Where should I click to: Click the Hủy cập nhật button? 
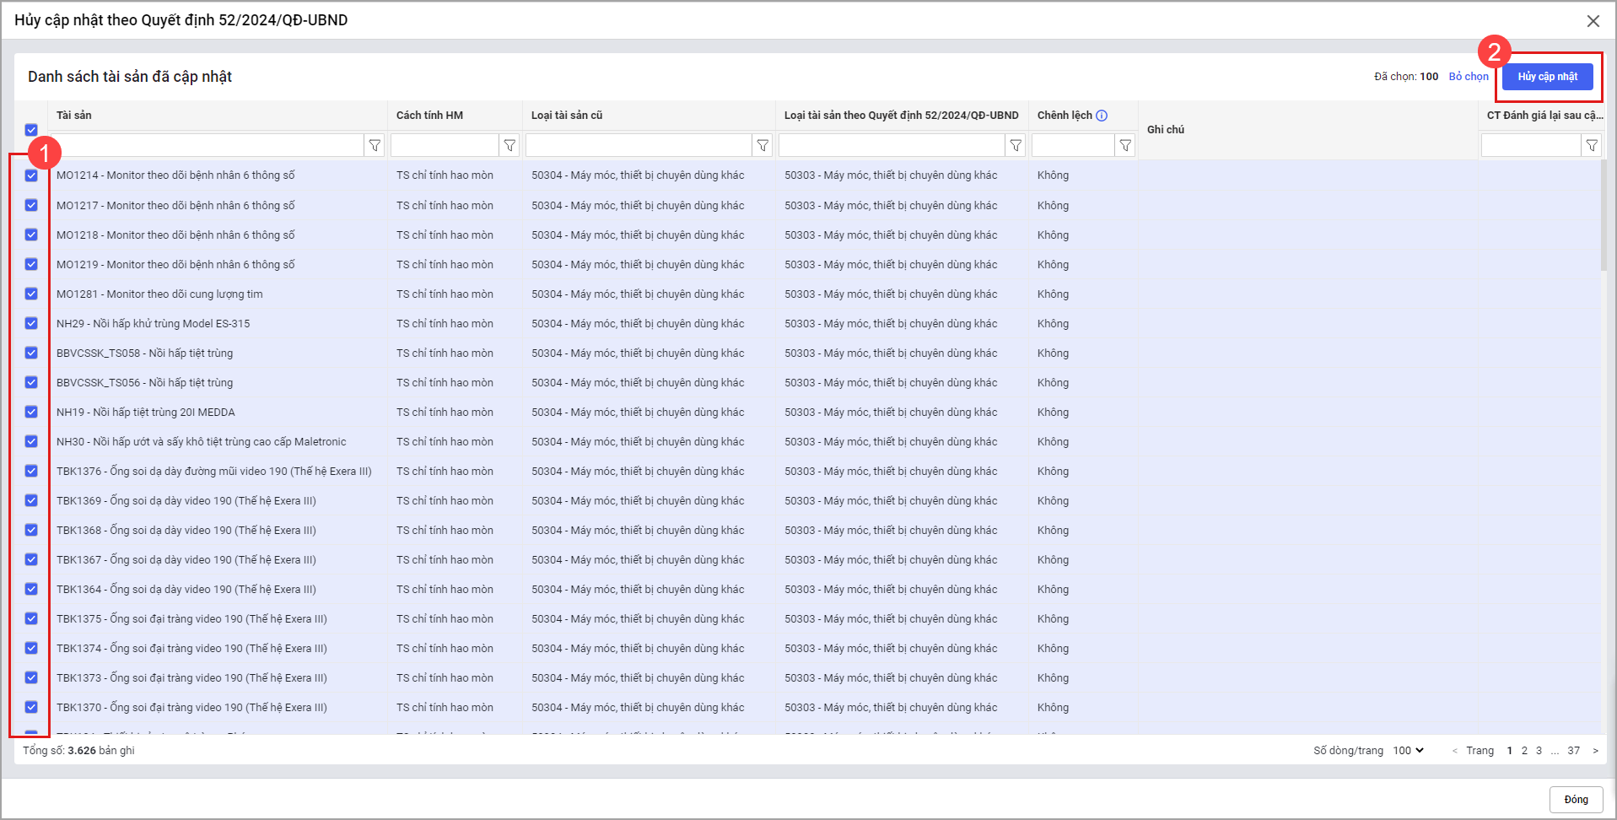[x=1547, y=77]
